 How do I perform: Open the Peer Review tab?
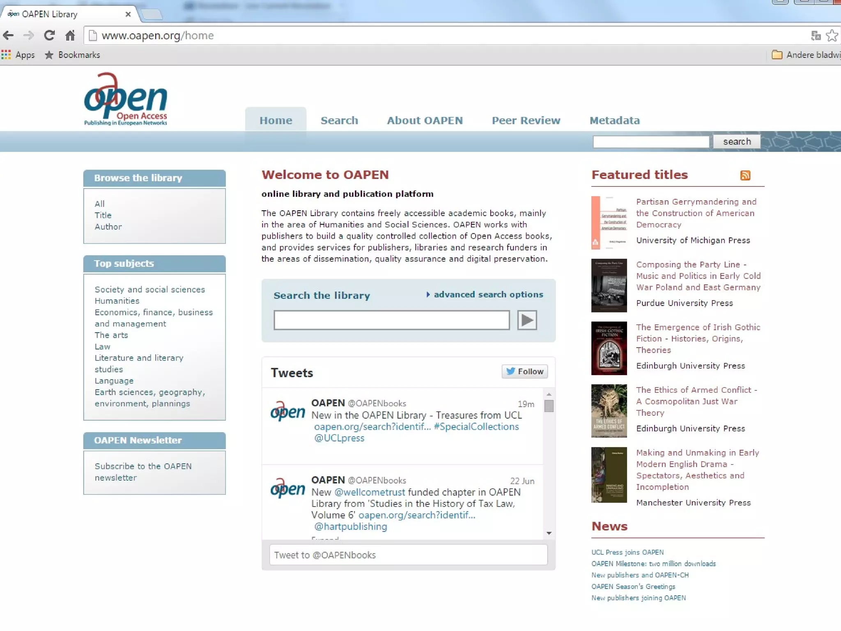pos(526,120)
